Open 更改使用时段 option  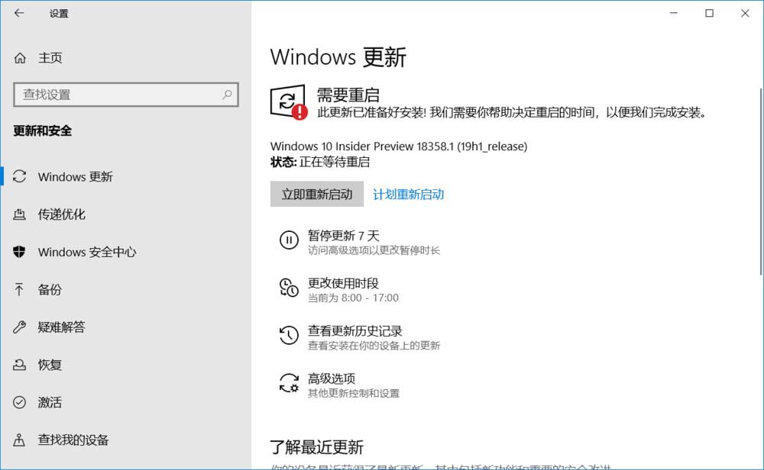[343, 283]
